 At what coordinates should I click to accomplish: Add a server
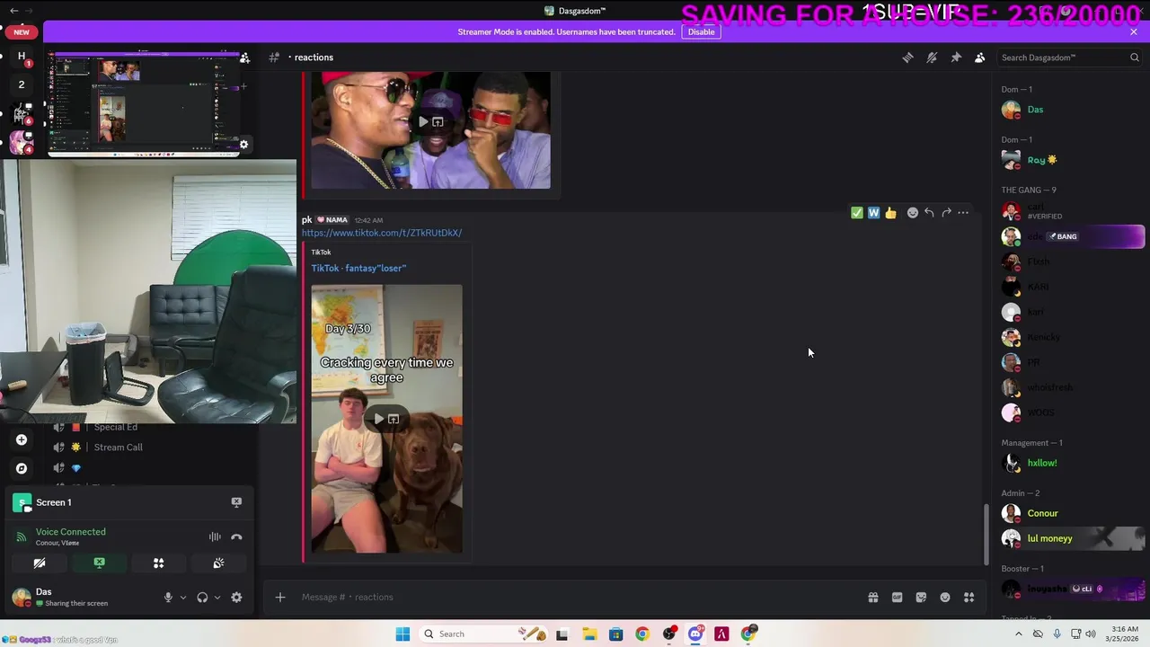(x=22, y=439)
